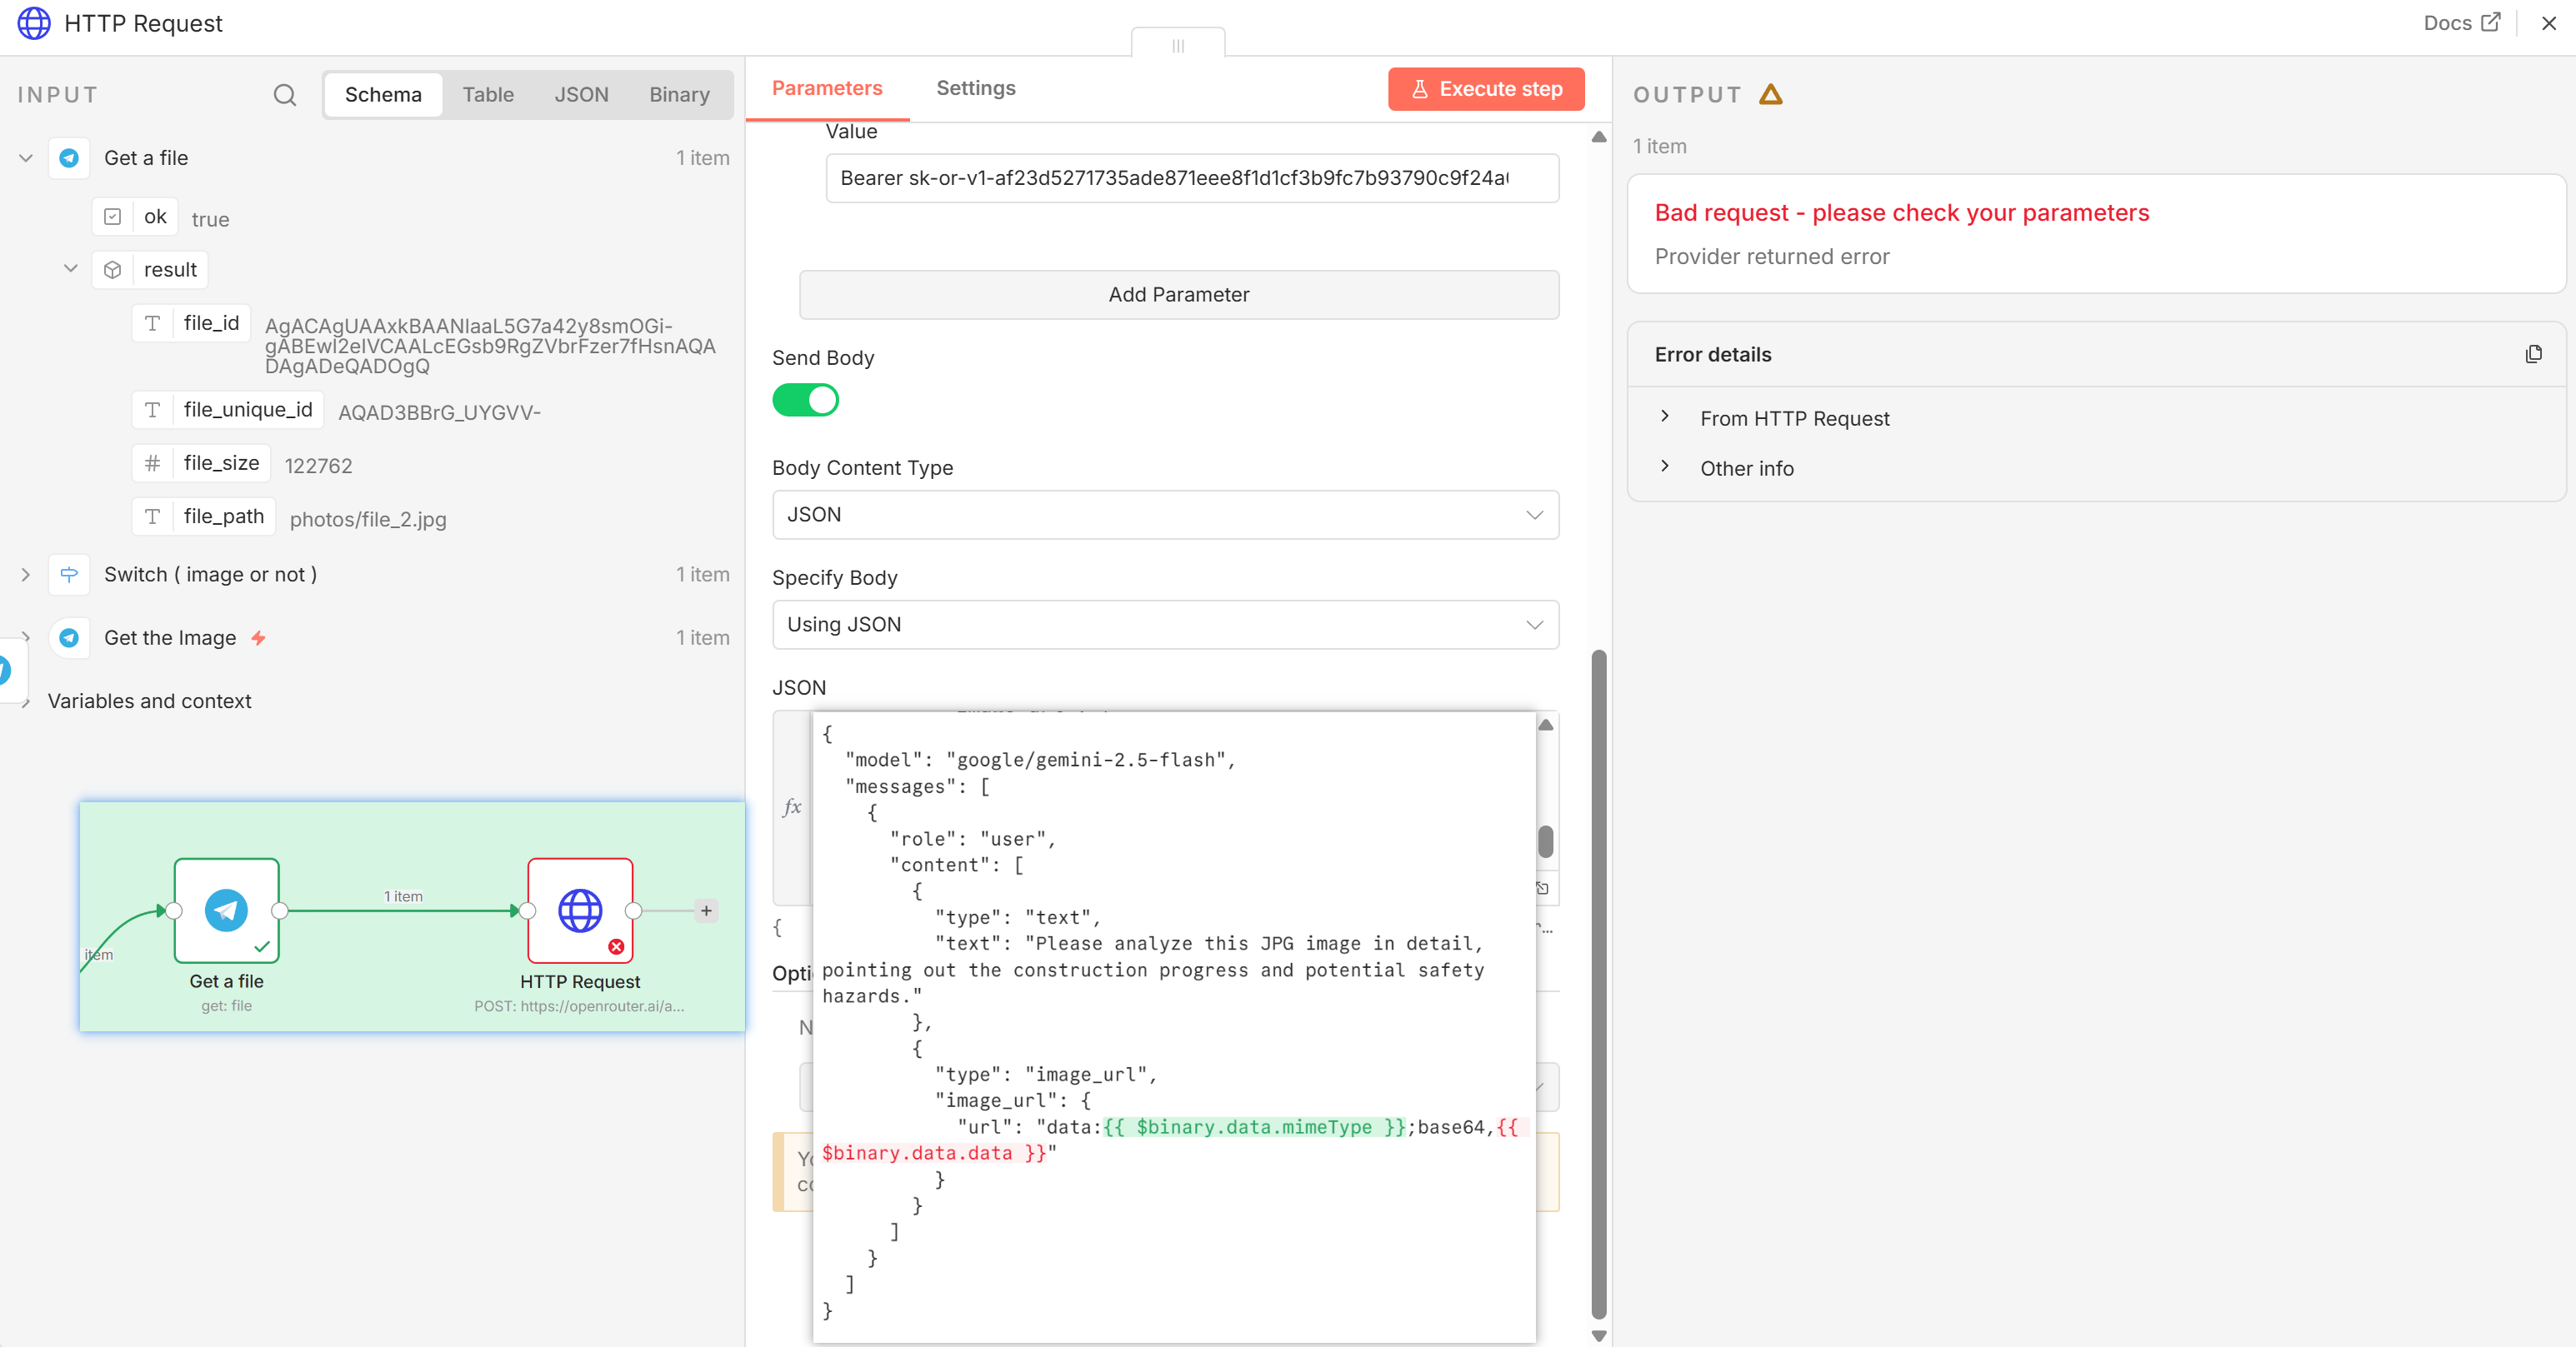Click the Telegram icon on the Get a file node
The height and width of the screenshot is (1347, 2576).
[226, 910]
